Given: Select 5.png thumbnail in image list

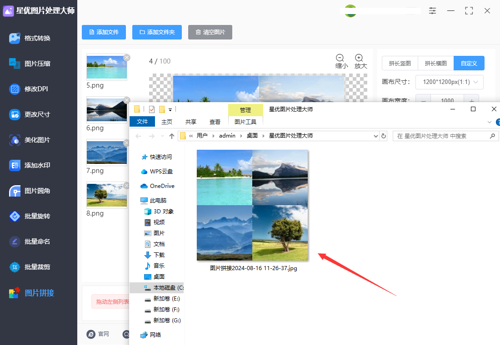Looking at the screenshot, I should 106,67.
